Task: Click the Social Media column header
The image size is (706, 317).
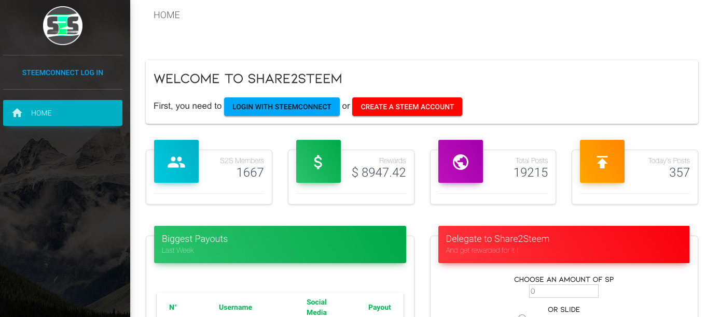Action: click(x=316, y=307)
